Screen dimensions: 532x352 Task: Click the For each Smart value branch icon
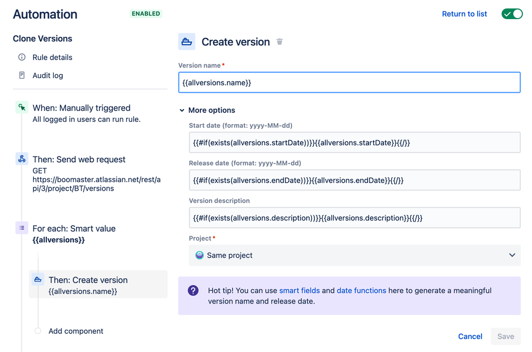coord(22,228)
